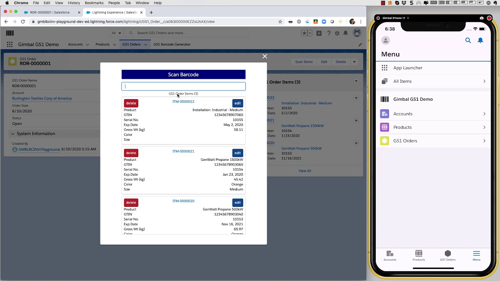This screenshot has height=281, width=500.
Task: Reload the Chrome page
Action: pyautogui.click(x=23, y=22)
